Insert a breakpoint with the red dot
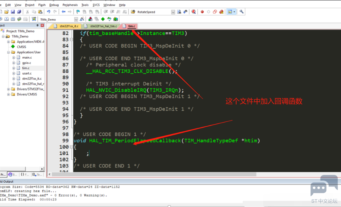 click(202, 12)
